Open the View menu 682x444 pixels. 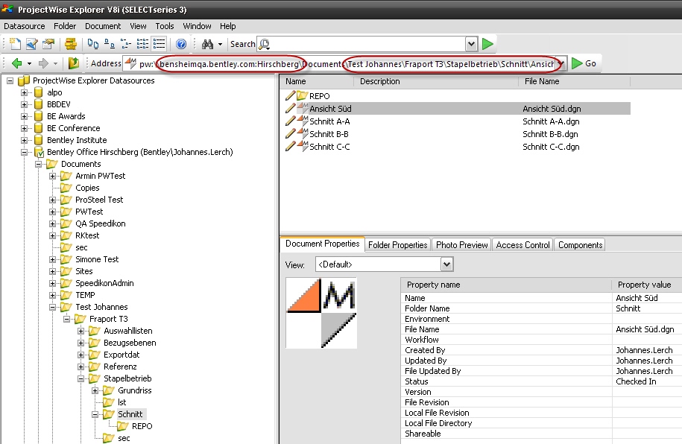point(138,26)
